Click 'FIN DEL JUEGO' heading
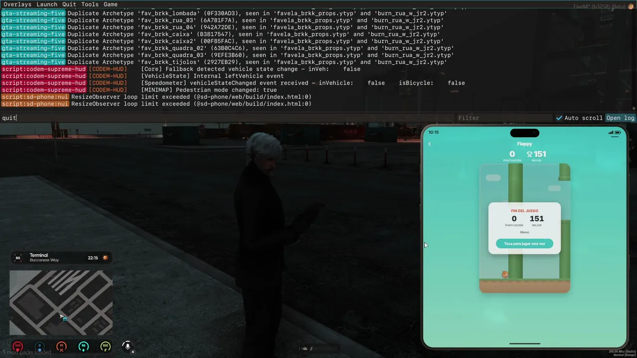 click(525, 211)
